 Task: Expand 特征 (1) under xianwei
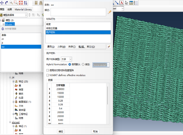(x=13, y=126)
